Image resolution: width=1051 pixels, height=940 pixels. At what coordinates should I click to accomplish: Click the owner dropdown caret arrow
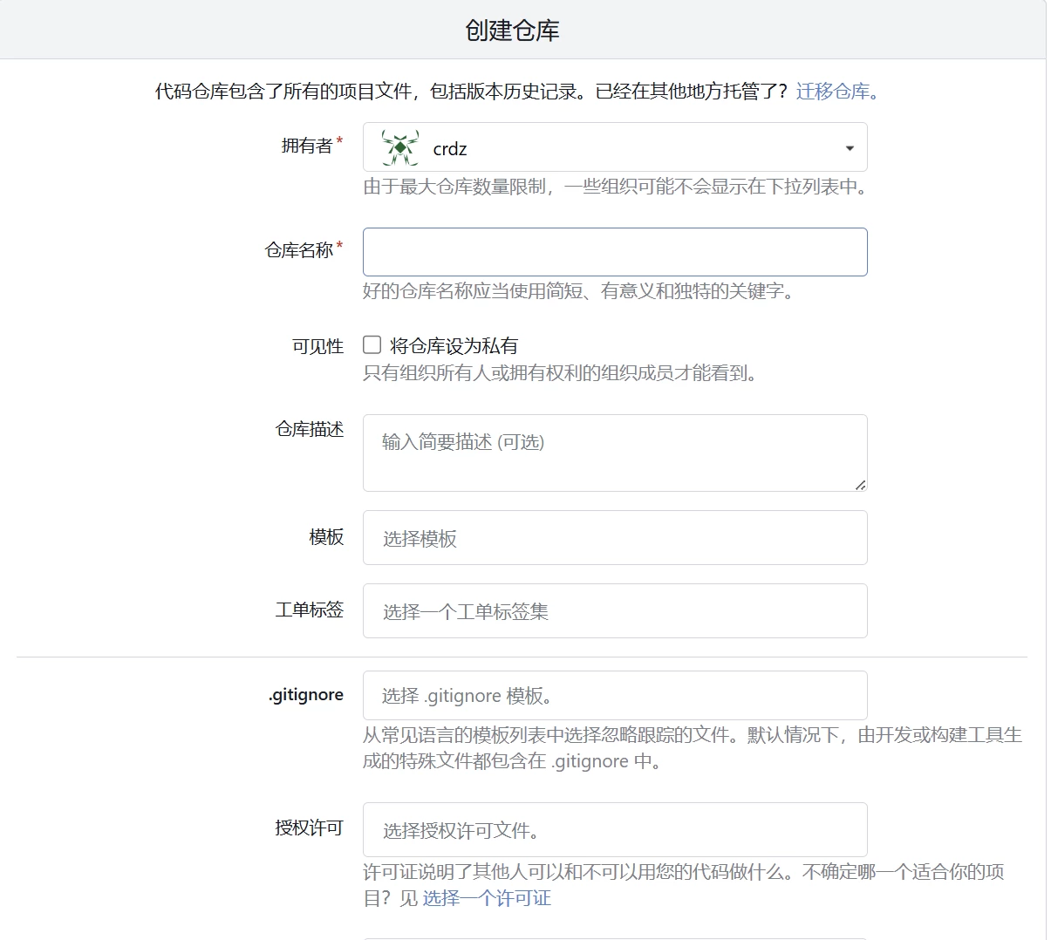[x=849, y=148]
